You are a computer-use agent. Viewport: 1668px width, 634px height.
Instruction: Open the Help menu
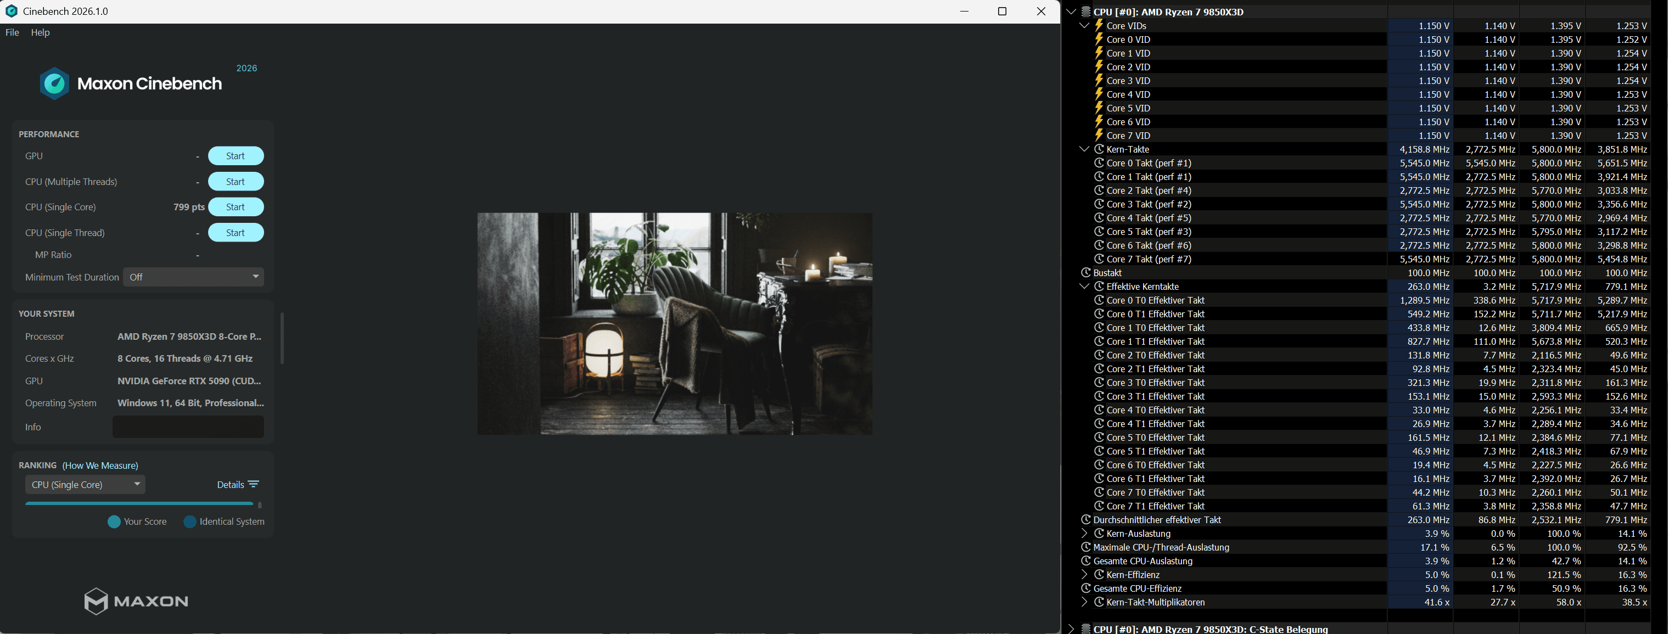tap(40, 32)
